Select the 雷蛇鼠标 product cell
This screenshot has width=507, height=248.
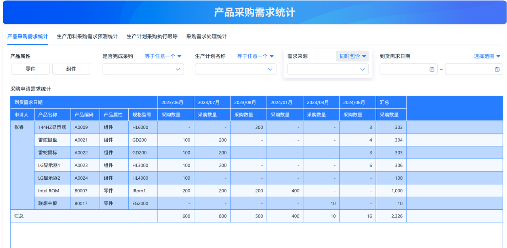pos(53,152)
